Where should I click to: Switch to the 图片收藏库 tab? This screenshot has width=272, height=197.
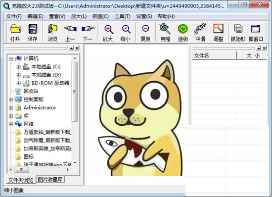[50, 180]
